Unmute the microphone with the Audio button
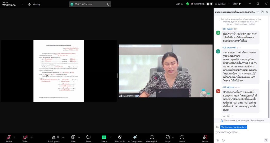Screen dimensions: 270x143 9,137
